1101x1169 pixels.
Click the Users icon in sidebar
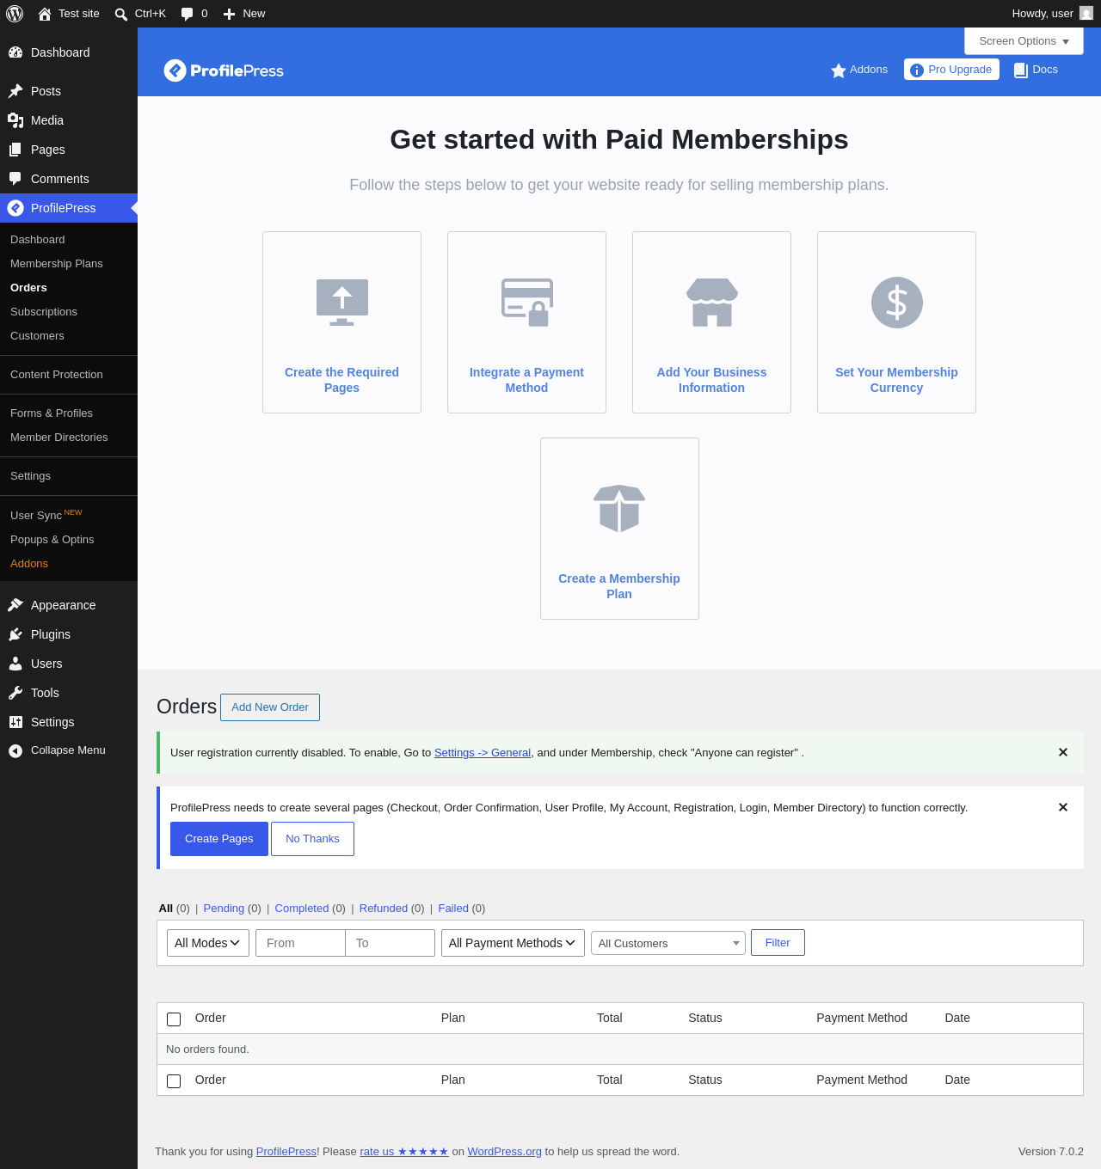pos(15,664)
